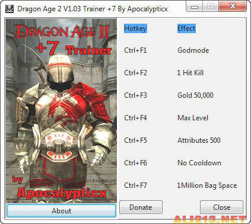This screenshot has height=224, width=251.
Task: Minimize the trainer window
Action: click(x=195, y=7)
